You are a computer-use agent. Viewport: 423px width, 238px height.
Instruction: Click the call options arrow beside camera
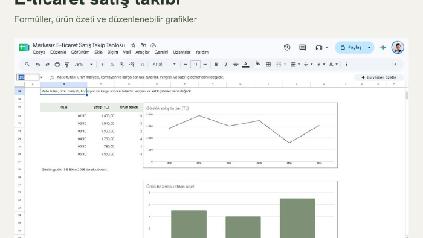coord(327,48)
